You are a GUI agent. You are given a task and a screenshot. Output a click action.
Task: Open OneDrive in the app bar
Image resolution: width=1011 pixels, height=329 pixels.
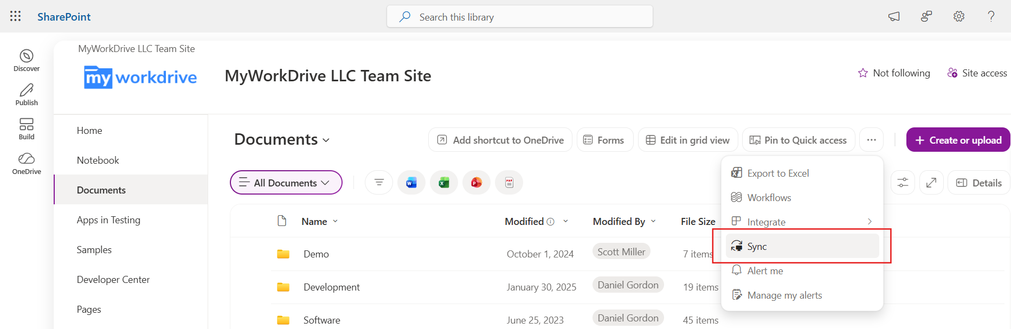point(27,164)
